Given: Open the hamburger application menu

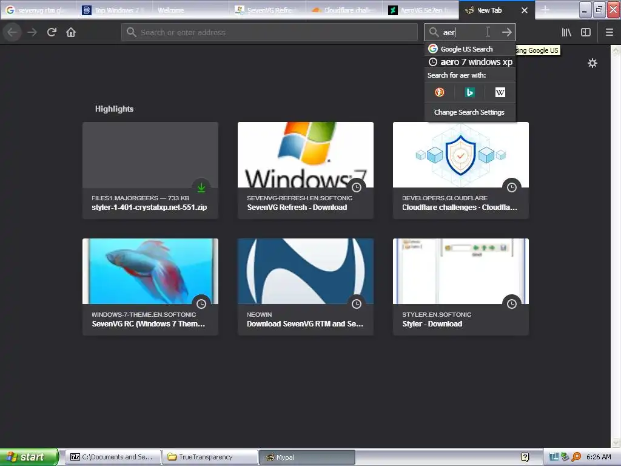Looking at the screenshot, I should pos(609,32).
